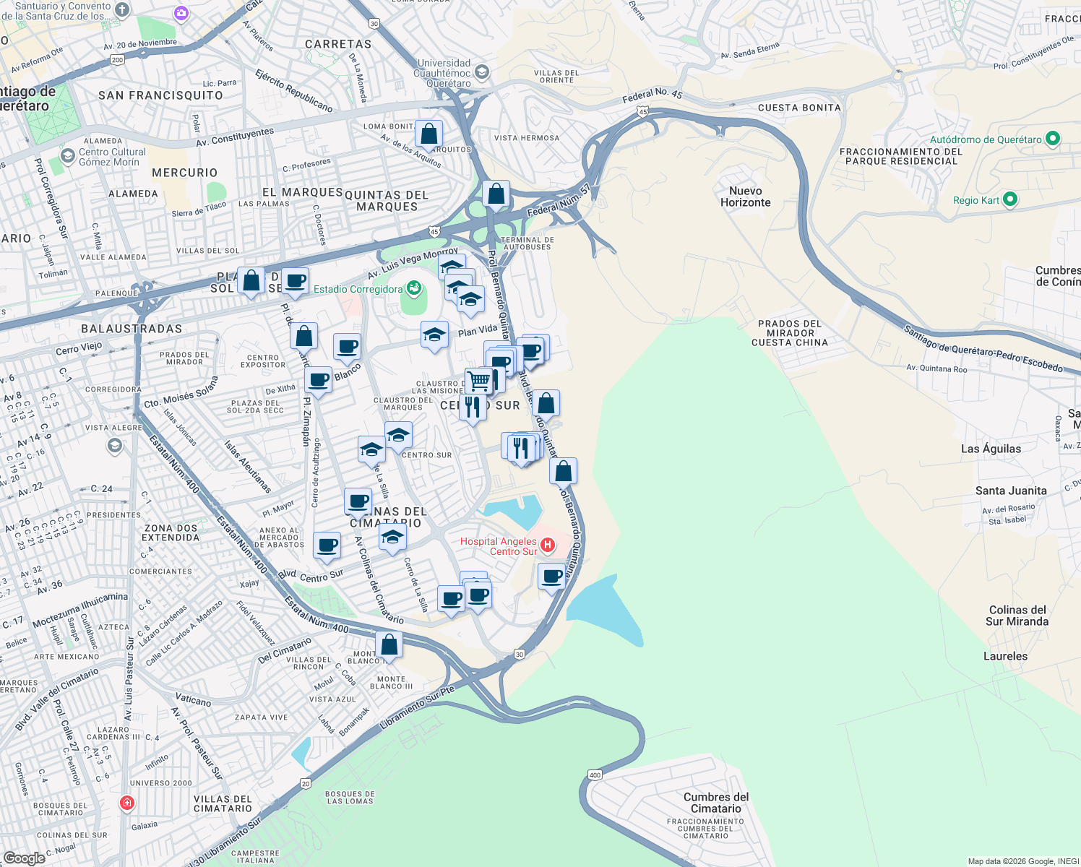Click the green marker near Vista Alegre
Viewport: 1081px width, 867px height.
click(114, 446)
